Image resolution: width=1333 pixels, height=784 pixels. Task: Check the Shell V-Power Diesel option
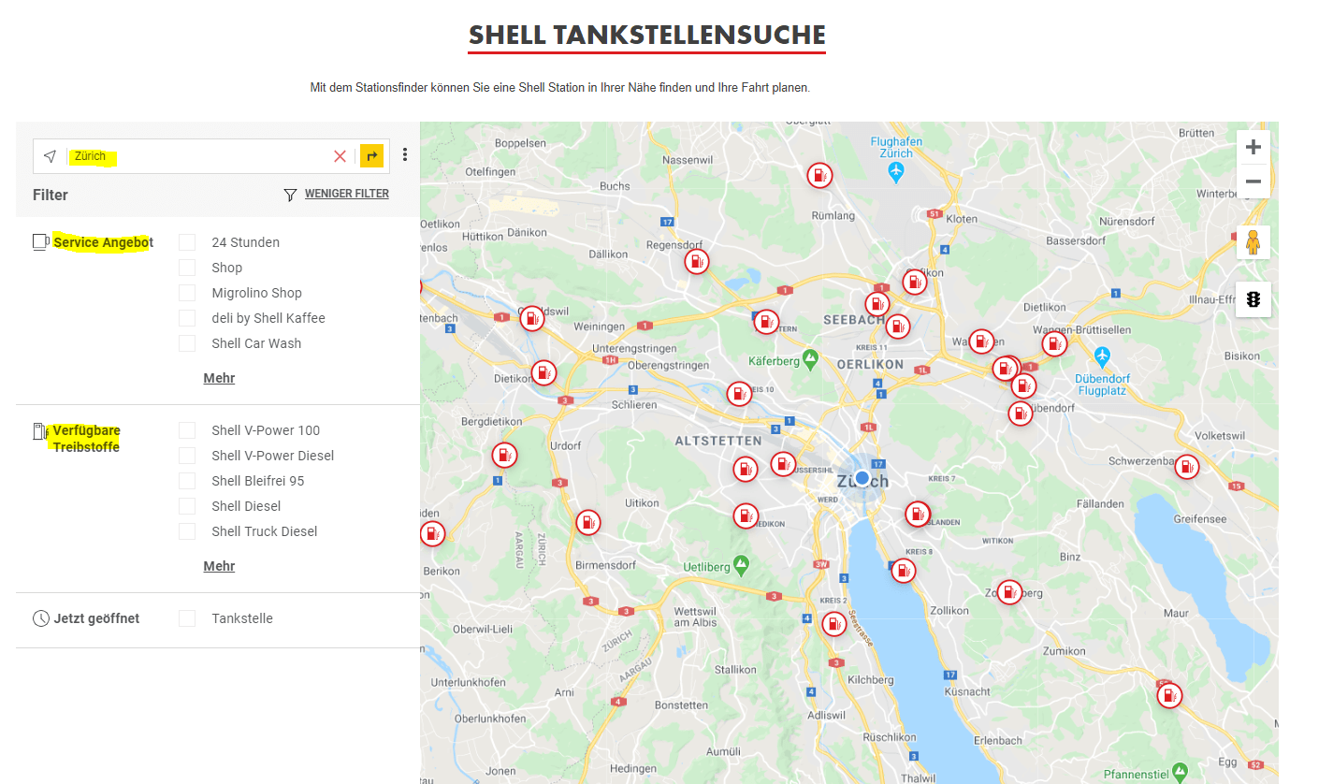pos(186,455)
